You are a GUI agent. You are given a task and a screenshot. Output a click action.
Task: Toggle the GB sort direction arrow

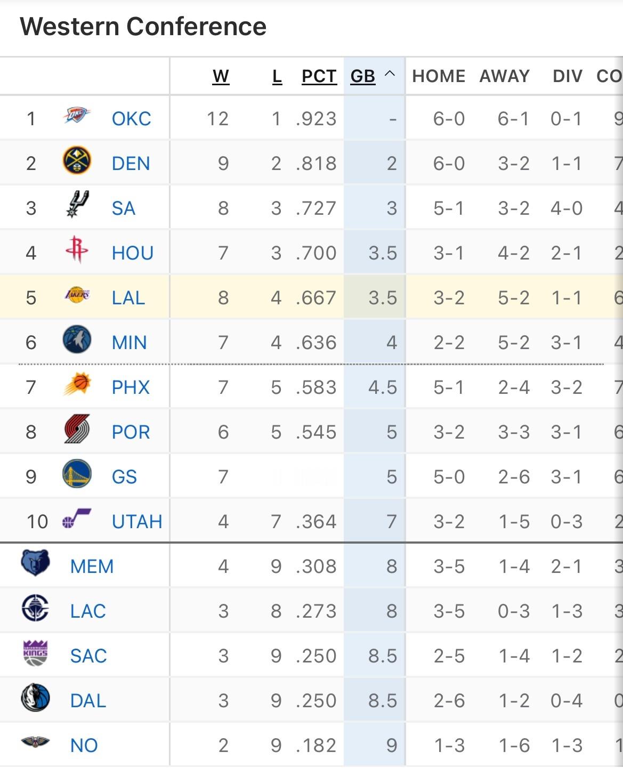(390, 74)
